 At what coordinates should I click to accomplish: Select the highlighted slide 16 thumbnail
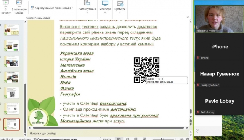[x=12, y=124]
